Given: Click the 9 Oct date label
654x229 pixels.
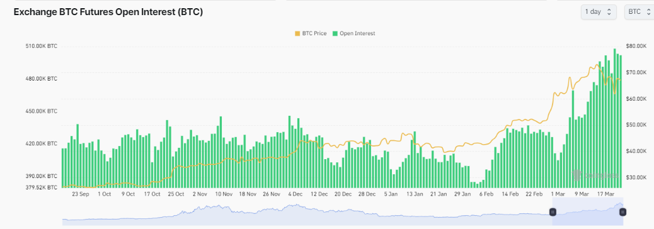Looking at the screenshot, I should [x=128, y=194].
